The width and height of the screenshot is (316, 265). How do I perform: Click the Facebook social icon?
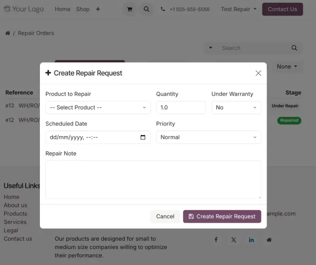point(216,240)
